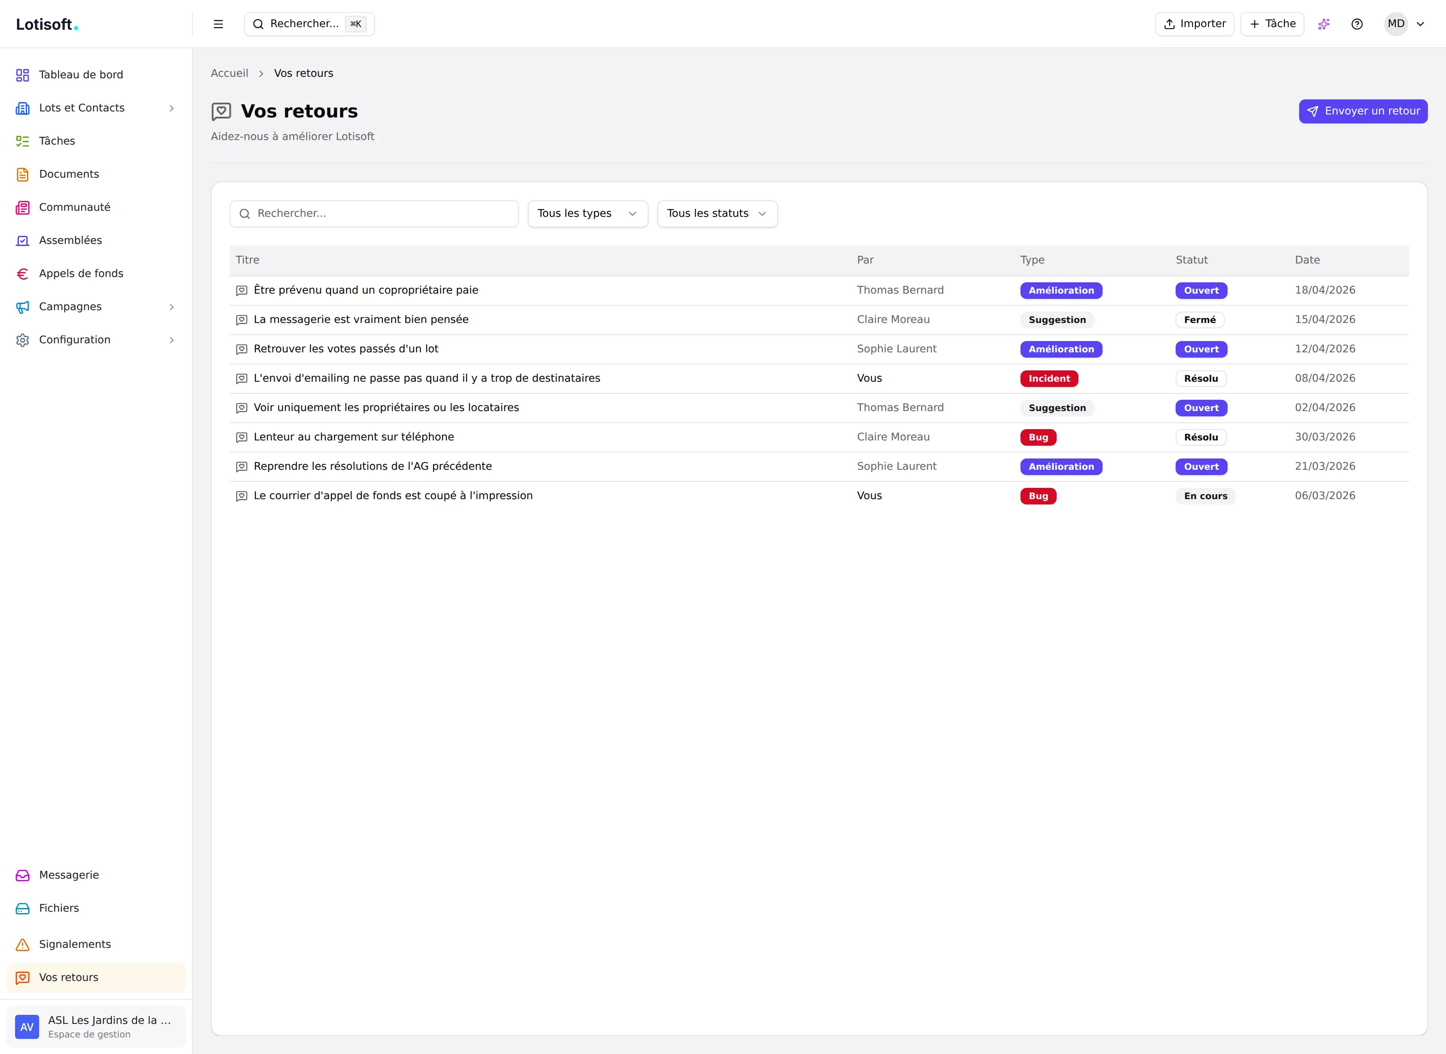Toggle the sidebar with hamburger icon
This screenshot has height=1054, width=1446.
(x=218, y=24)
